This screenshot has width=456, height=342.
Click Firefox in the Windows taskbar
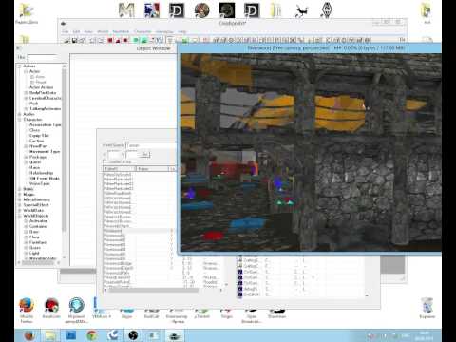(29, 335)
